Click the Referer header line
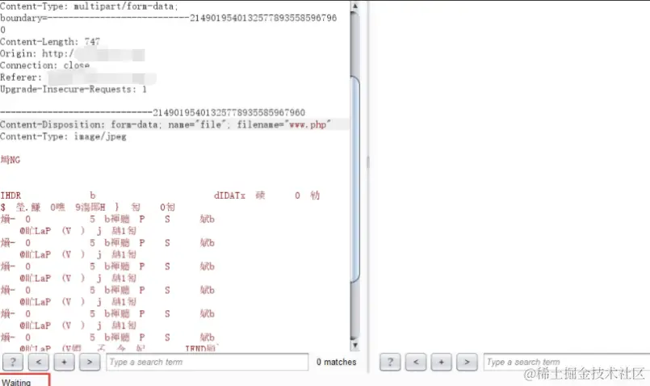650x386 pixels. [x=78, y=78]
